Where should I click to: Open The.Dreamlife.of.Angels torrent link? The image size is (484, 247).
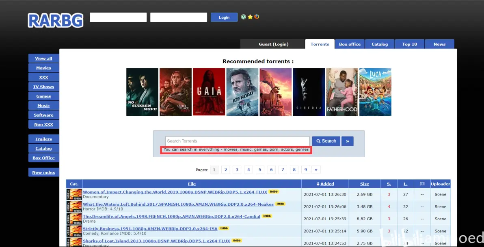[172, 217]
